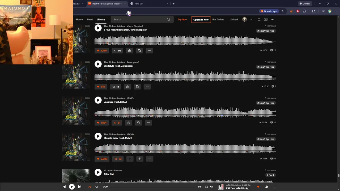The image size is (340, 191).
Task: Copy link for 6 Five Heartbeats
Action: pyautogui.click(x=139, y=50)
